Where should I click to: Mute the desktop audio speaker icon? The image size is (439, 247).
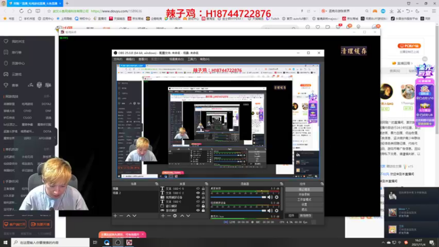pyautogui.click(x=270, y=197)
